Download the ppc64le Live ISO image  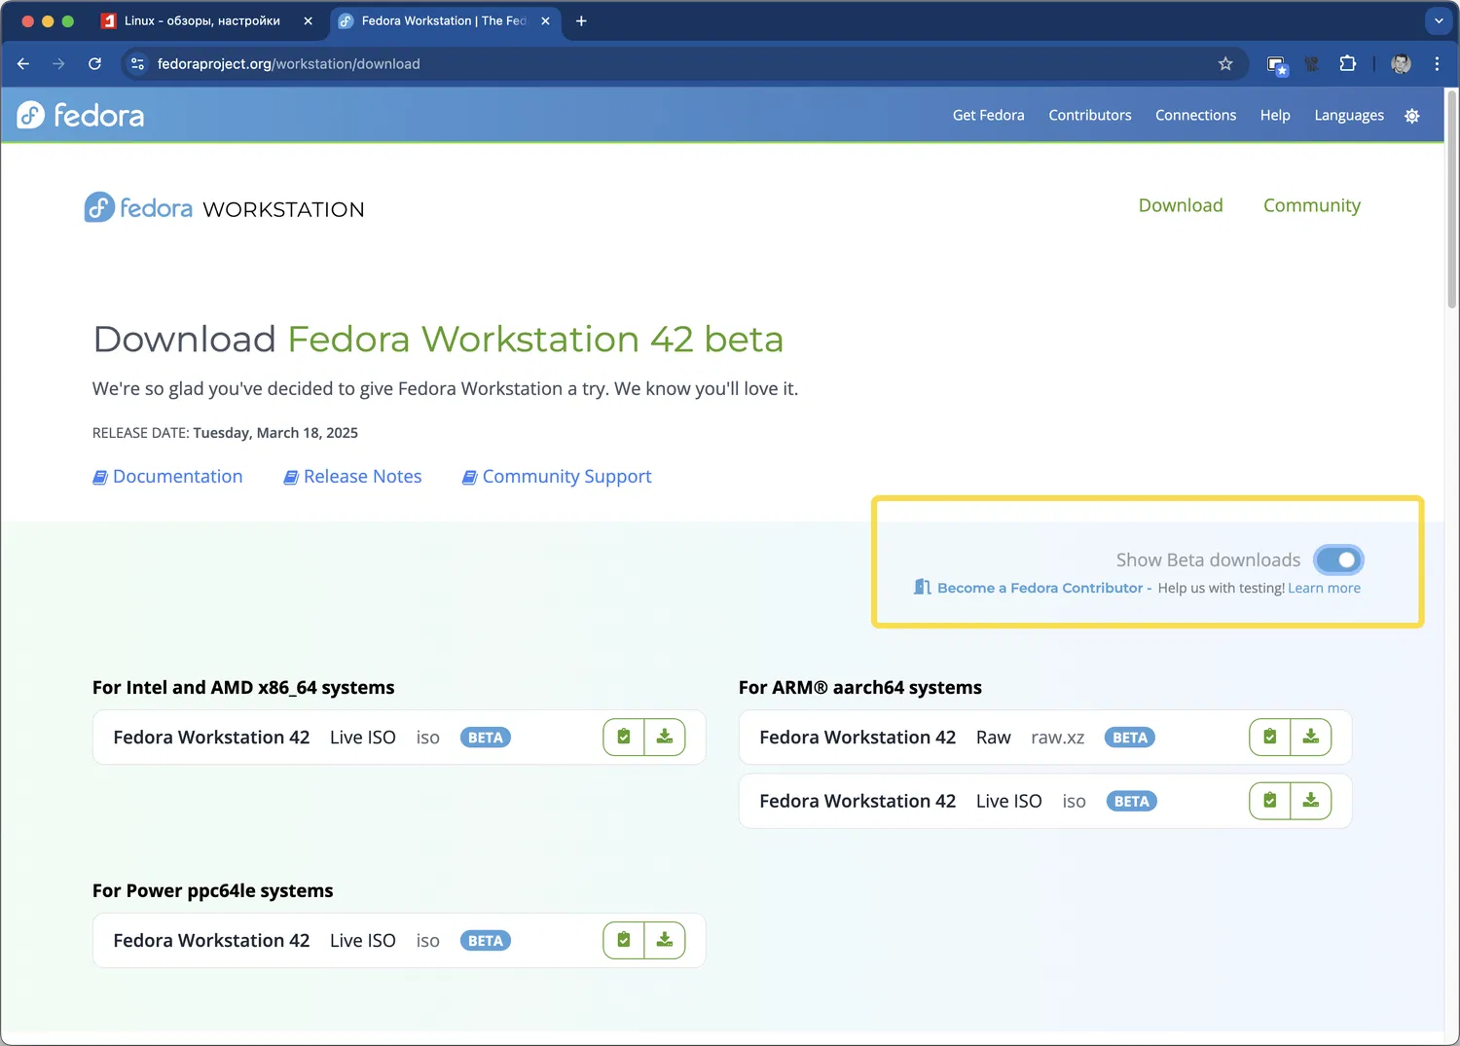(665, 940)
